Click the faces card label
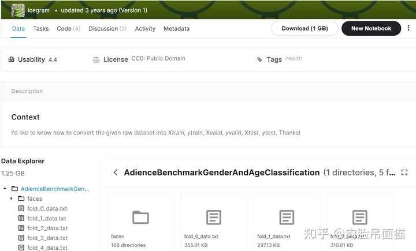The image size is (416, 251). 117,236
